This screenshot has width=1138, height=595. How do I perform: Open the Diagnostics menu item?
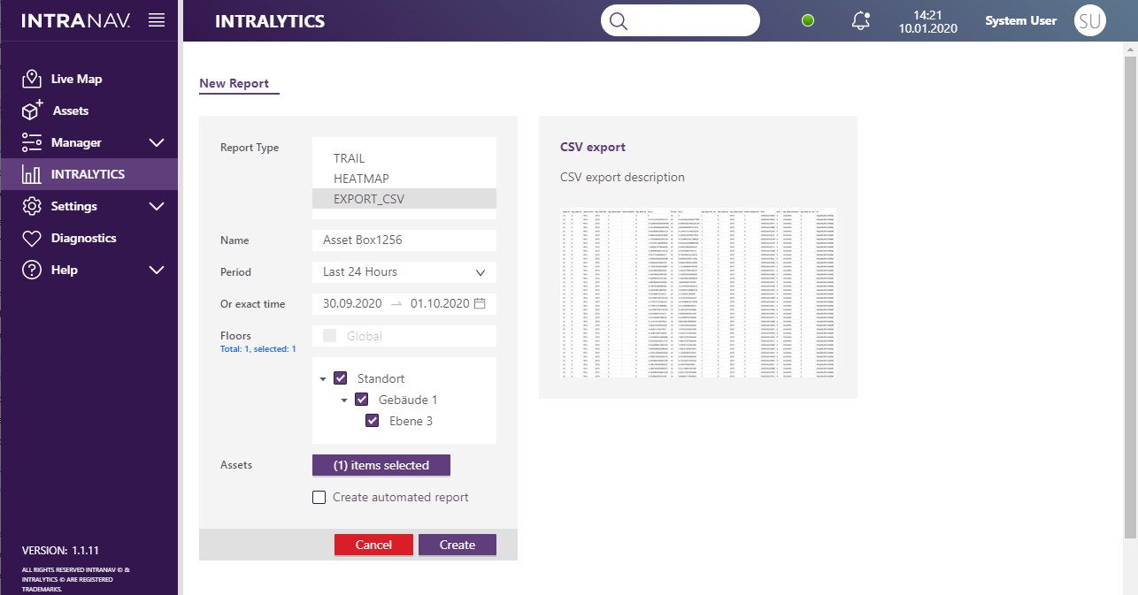[x=88, y=238]
